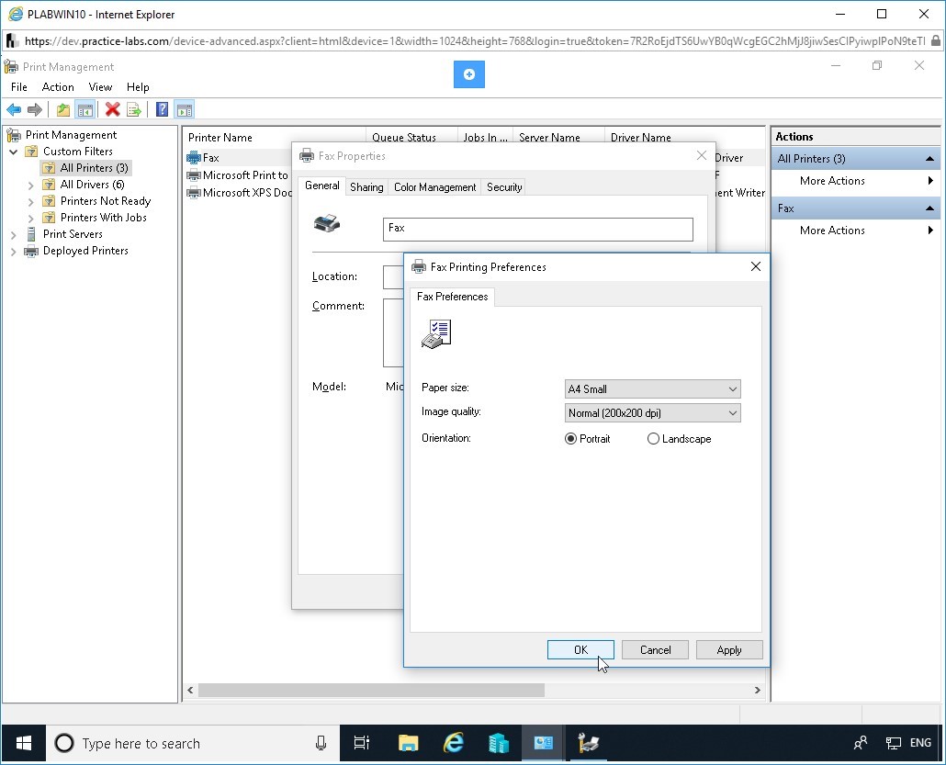Click the Deployed Printers icon in the tree
This screenshot has height=765, width=946.
(x=31, y=251)
